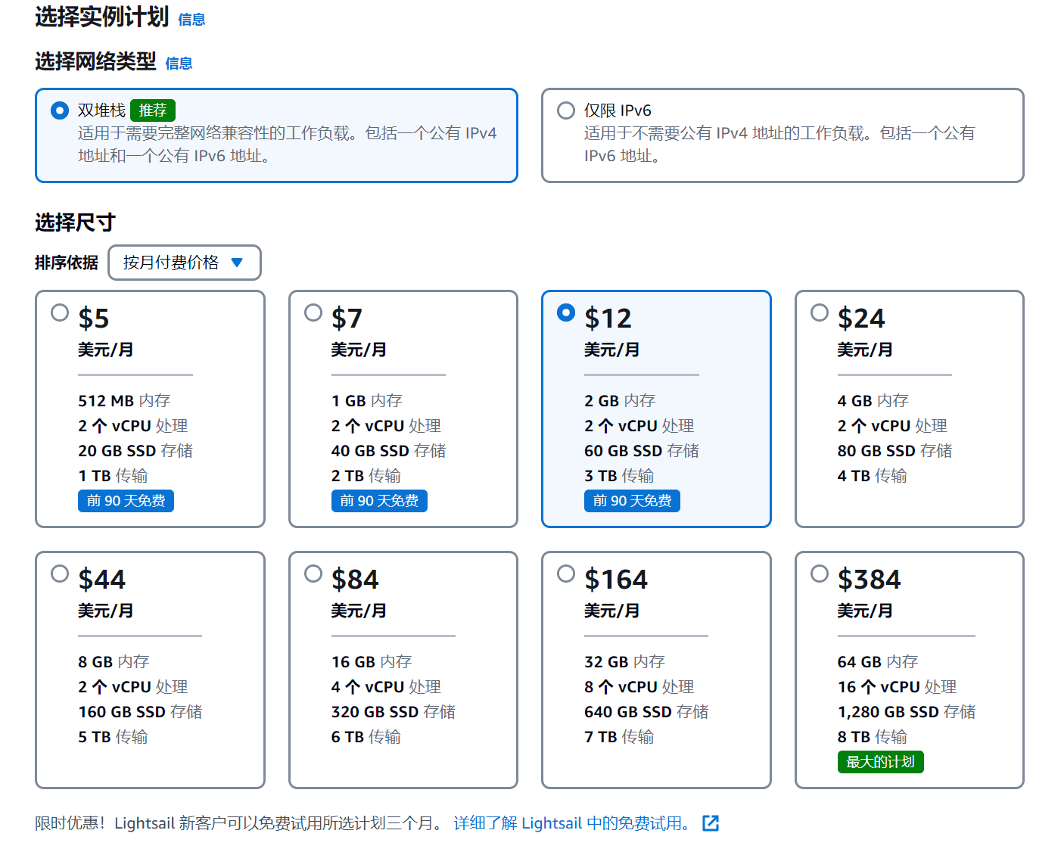Image resolution: width=1061 pixels, height=852 pixels.
Task: Open external link icon beside free trial link
Action: pyautogui.click(x=711, y=823)
